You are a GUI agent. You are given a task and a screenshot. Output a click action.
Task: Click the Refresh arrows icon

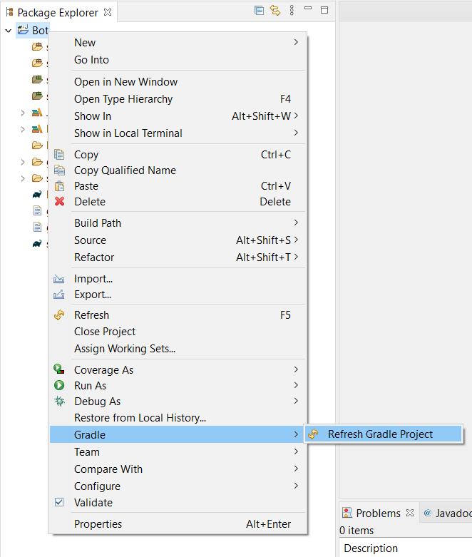point(59,315)
